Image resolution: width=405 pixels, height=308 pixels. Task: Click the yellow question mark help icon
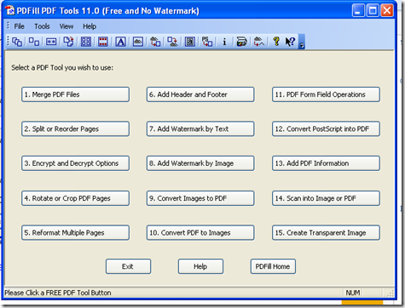click(276, 42)
